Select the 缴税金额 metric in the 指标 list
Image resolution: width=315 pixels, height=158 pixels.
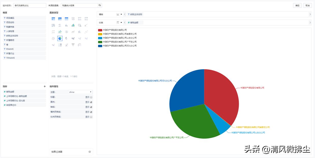pyautogui.click(x=24, y=92)
